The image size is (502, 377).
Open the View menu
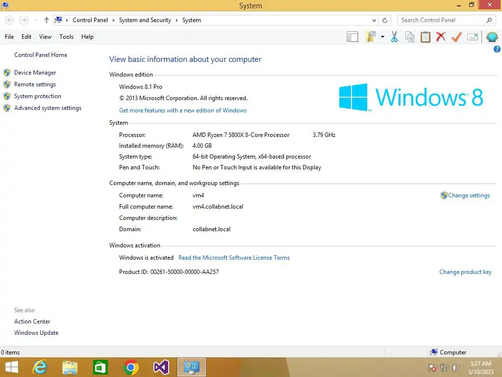pyautogui.click(x=45, y=36)
